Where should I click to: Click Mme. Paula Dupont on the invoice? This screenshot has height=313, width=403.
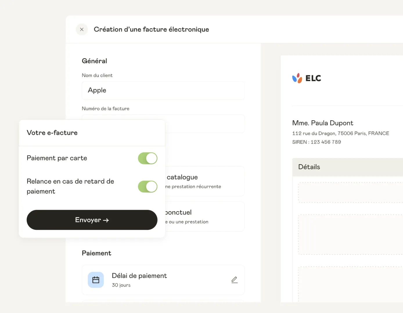[x=323, y=123]
